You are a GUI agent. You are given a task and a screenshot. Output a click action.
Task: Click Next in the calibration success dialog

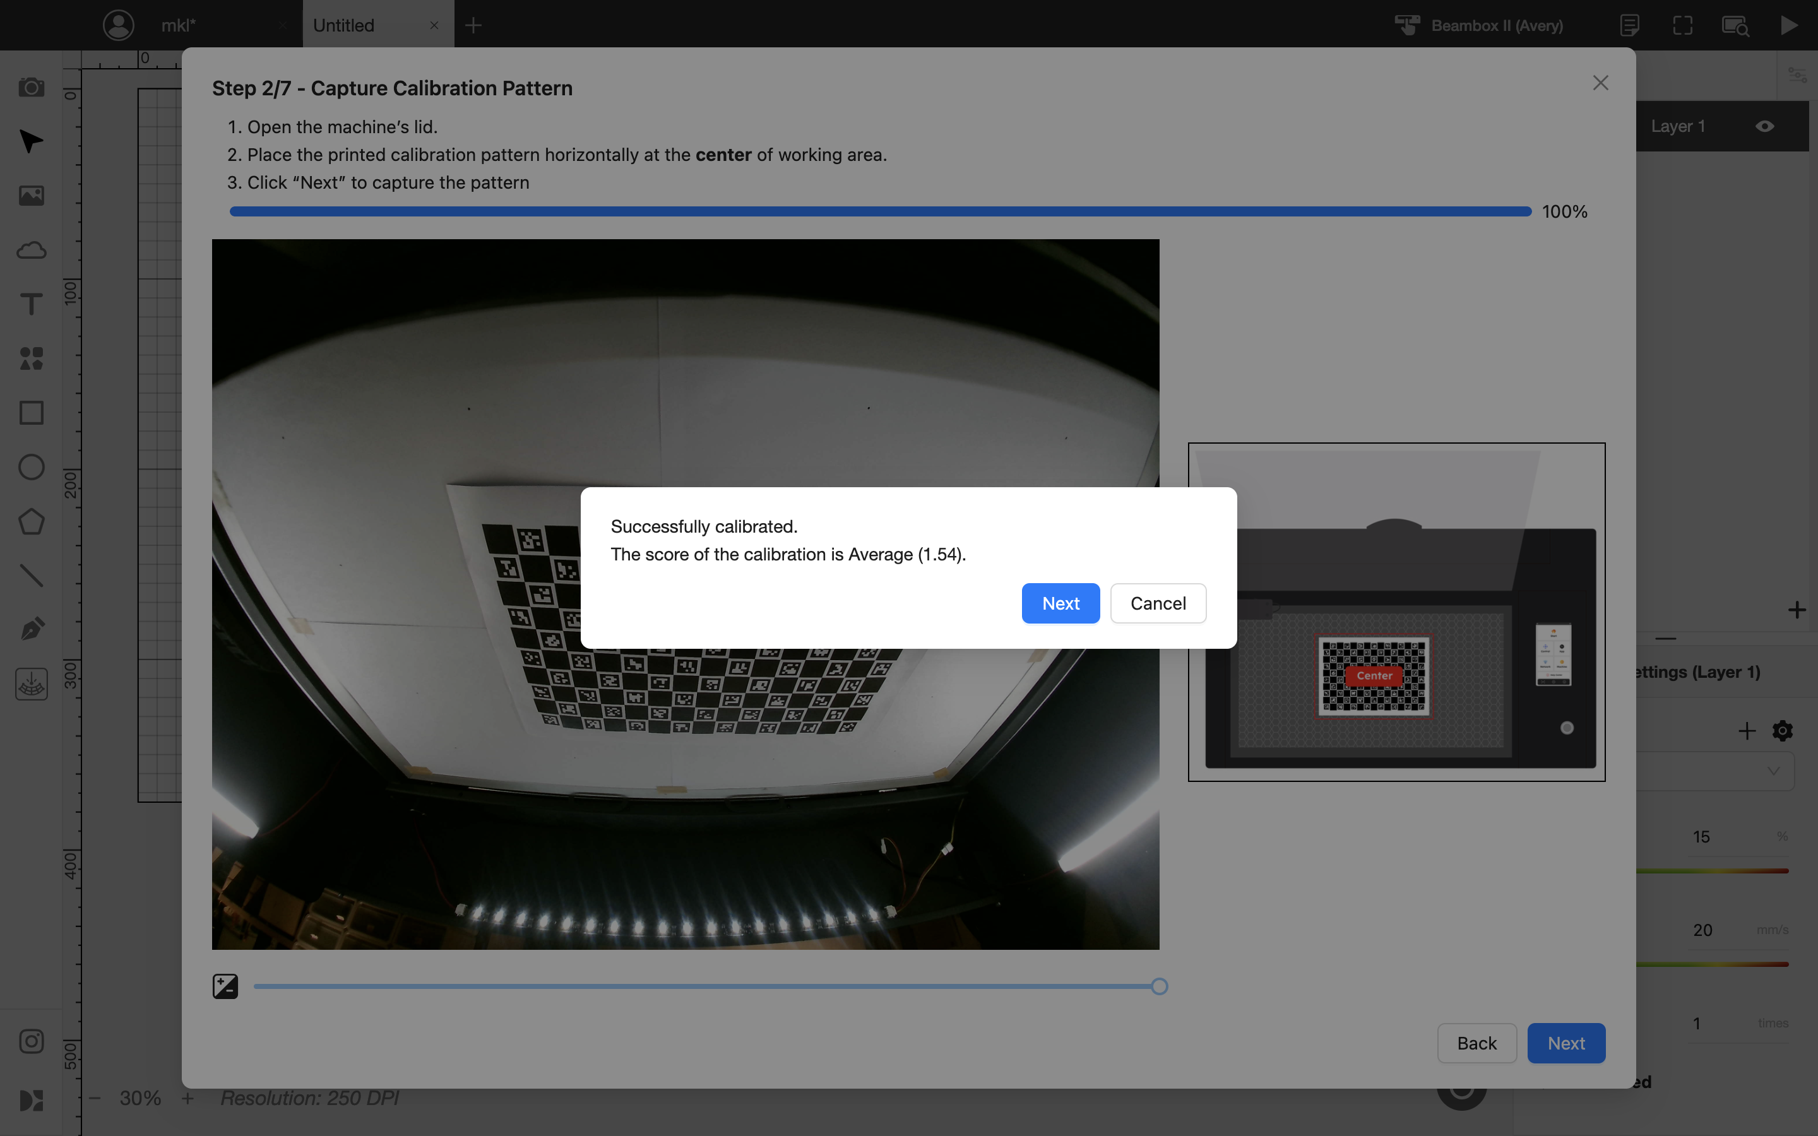tap(1060, 603)
